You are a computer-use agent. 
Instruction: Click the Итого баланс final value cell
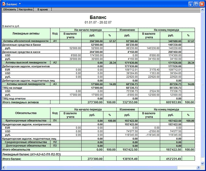pyautogui.click(x=171, y=159)
